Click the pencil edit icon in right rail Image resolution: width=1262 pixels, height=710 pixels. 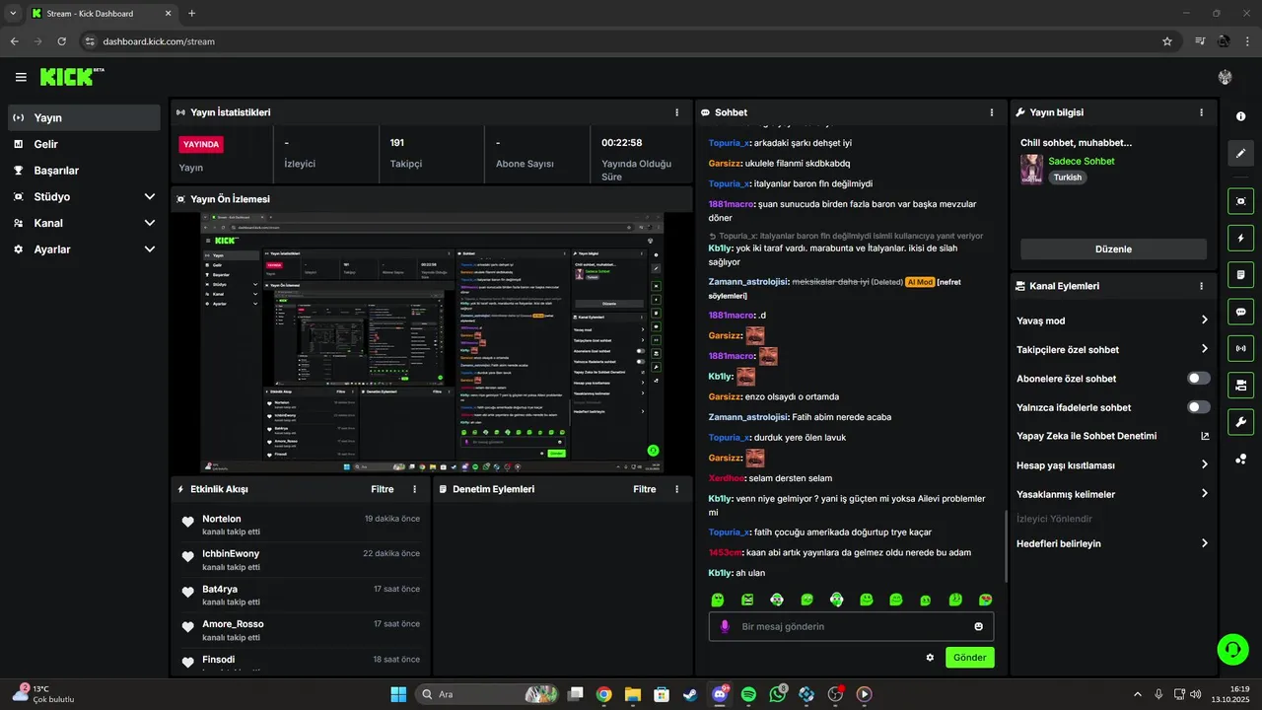[x=1240, y=154]
